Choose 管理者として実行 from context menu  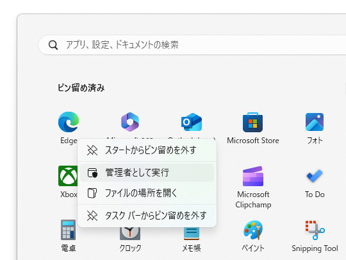coord(147,173)
